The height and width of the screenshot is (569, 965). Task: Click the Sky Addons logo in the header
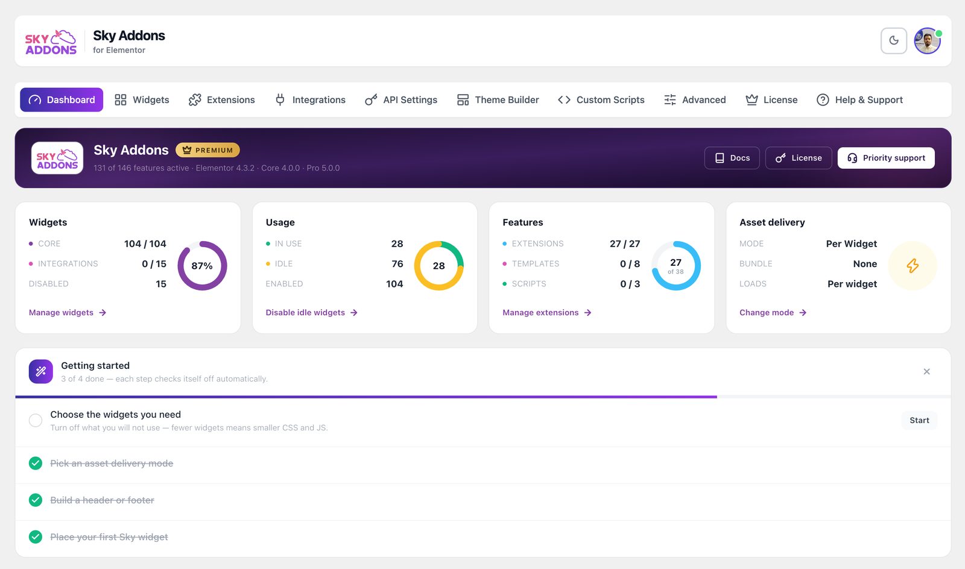pos(51,42)
